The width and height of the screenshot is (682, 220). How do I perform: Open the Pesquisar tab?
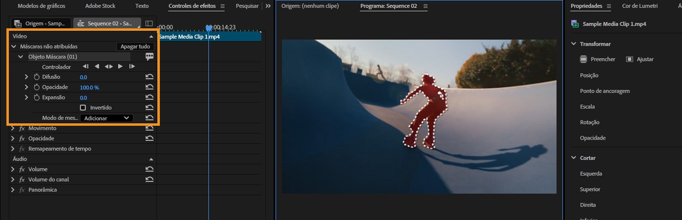point(247,6)
